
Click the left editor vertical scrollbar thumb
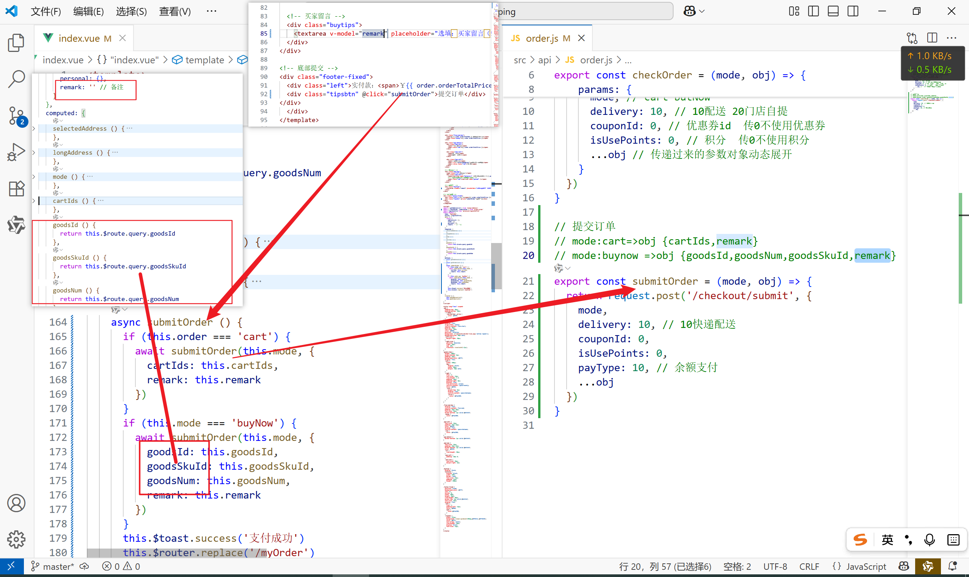pyautogui.click(x=496, y=267)
